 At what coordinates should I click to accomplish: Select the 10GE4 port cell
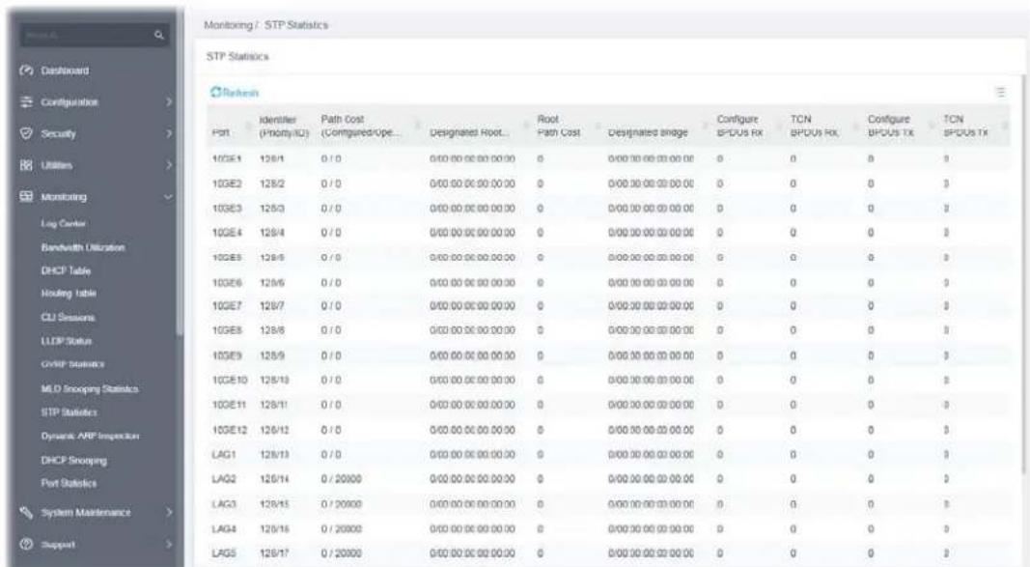tap(227, 233)
